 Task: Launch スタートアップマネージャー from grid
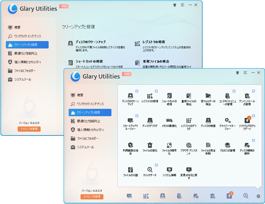(x=130, y=124)
